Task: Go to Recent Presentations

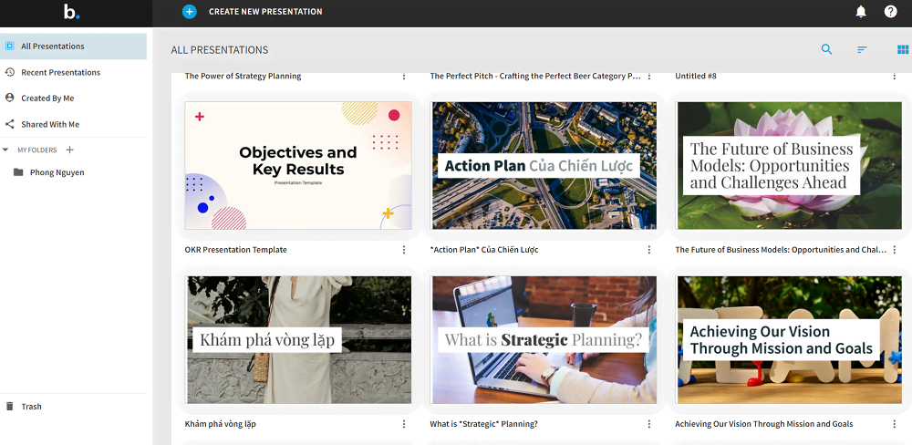Action: [60, 72]
